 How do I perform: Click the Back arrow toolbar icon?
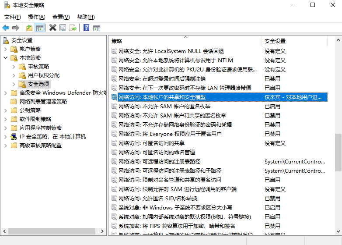(6, 28)
